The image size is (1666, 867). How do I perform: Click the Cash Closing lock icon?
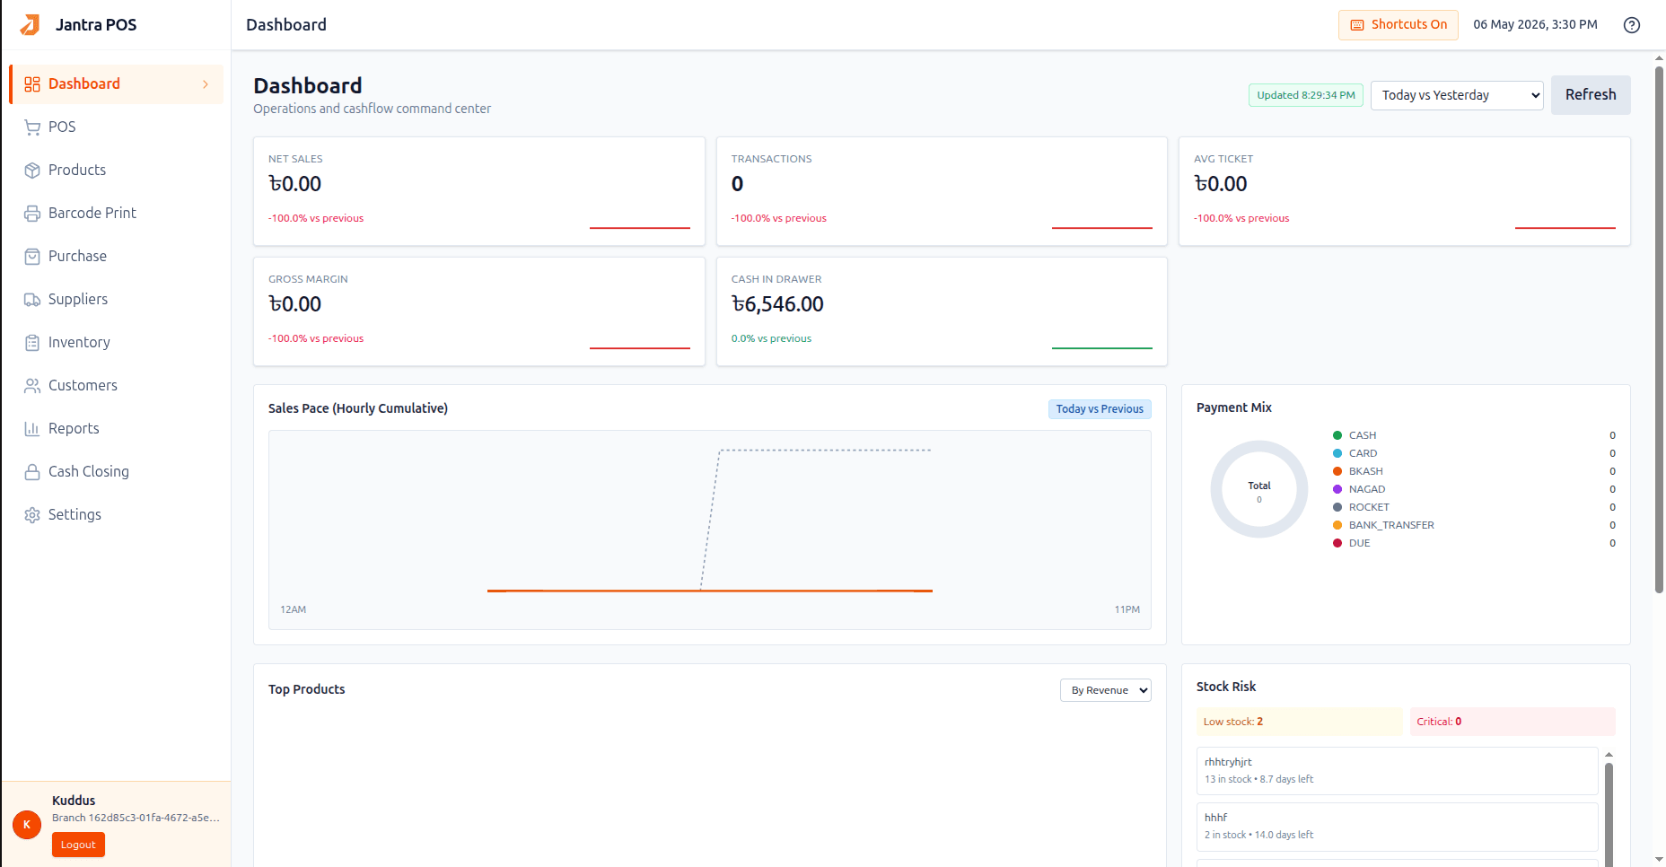pos(32,472)
